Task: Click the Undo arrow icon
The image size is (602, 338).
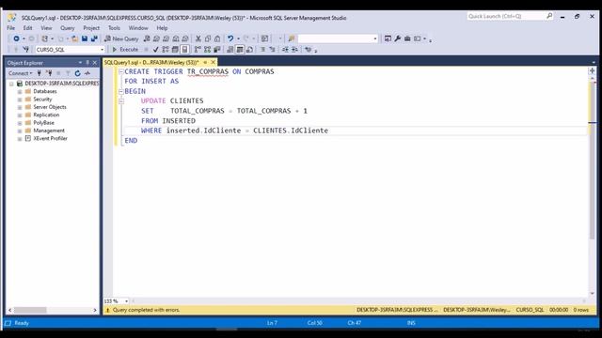Action: pos(230,38)
